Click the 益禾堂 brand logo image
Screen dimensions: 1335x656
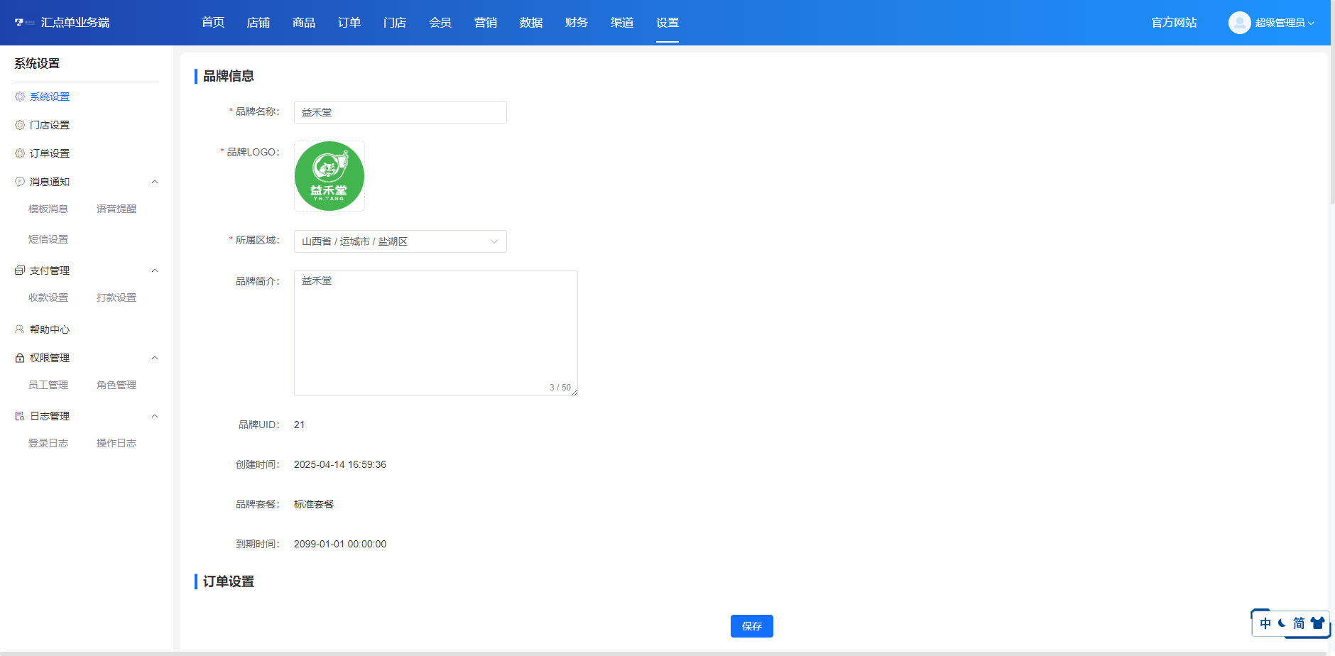point(329,176)
